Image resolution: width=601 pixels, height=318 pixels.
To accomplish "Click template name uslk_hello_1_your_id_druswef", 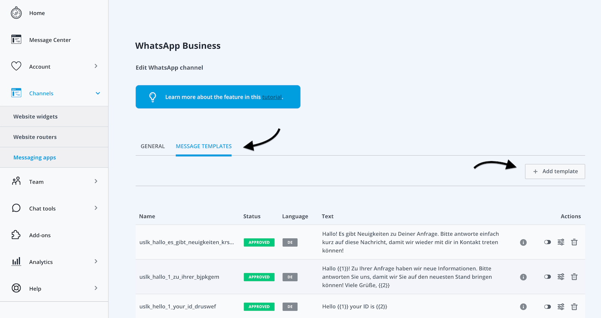I will click(178, 306).
